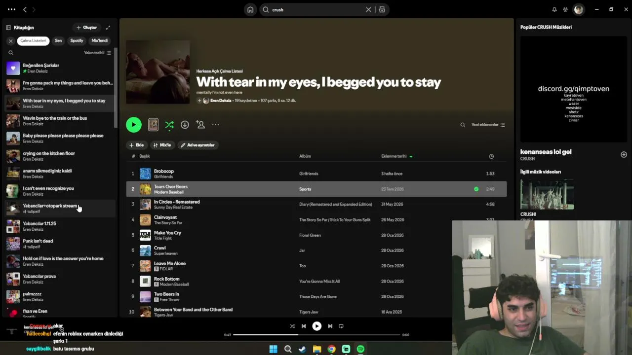This screenshot has height=355, width=632.
Task: Open the Eren Deksiz profile link in the header
Action: tap(221, 101)
